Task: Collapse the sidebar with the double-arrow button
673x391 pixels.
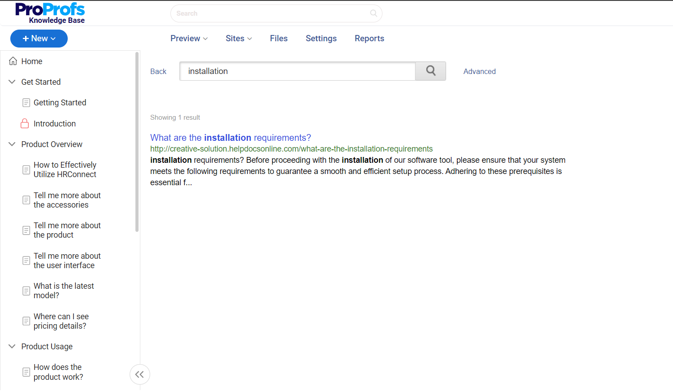Action: pos(139,374)
